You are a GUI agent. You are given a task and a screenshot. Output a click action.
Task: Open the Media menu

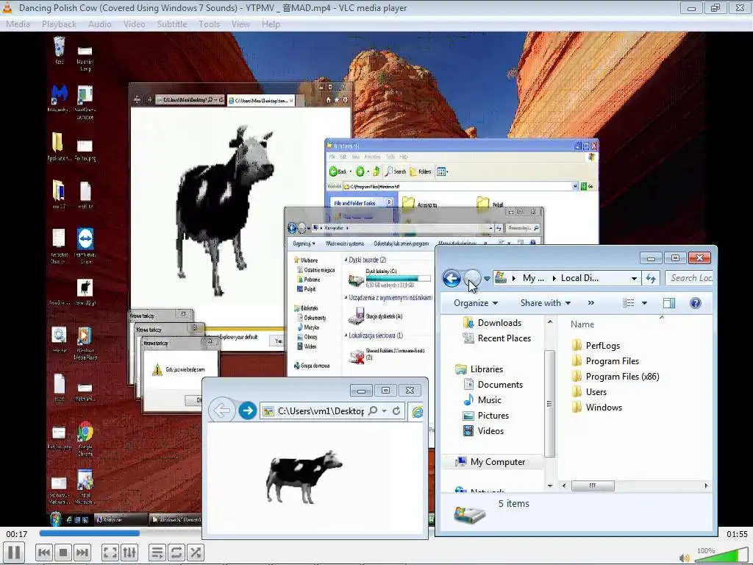click(x=18, y=24)
